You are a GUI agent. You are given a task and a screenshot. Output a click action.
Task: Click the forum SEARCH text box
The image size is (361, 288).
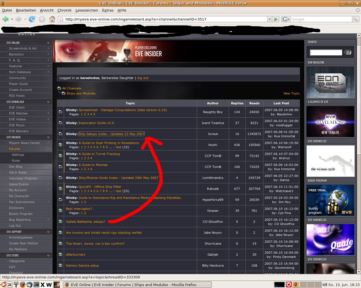coord(326,52)
